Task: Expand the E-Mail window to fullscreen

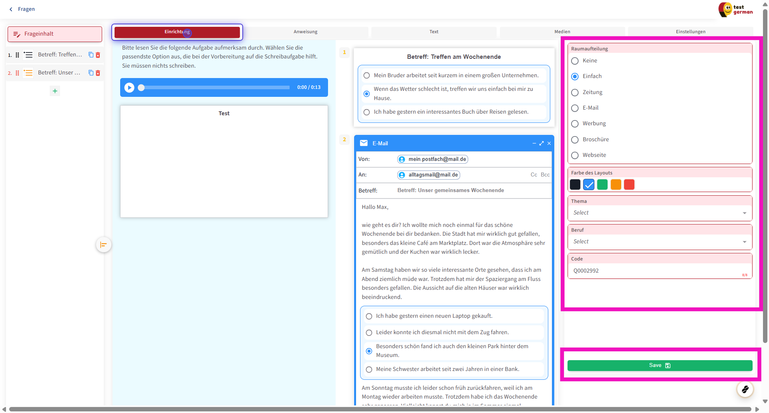Action: (x=542, y=143)
